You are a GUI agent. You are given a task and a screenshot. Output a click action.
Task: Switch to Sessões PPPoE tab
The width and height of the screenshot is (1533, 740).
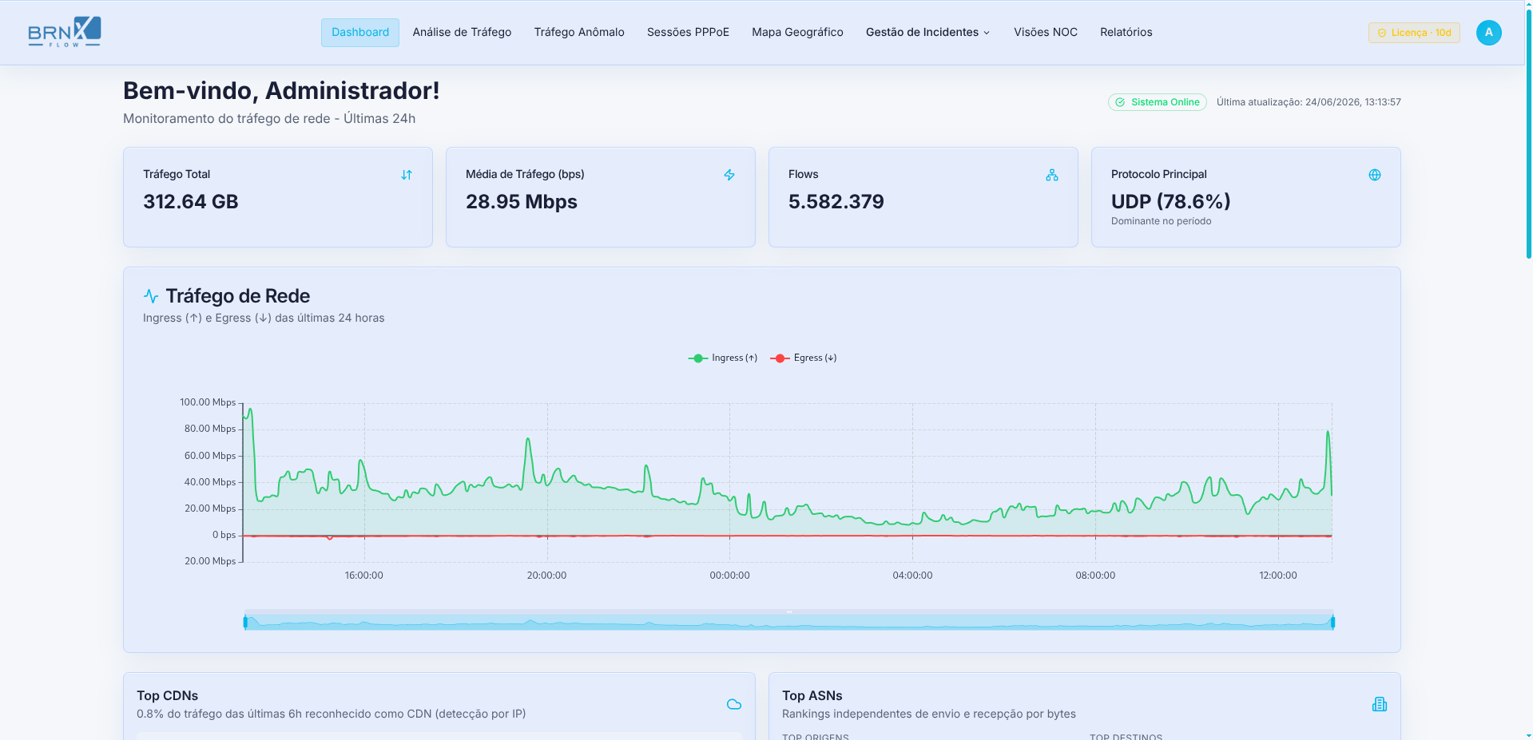[688, 33]
